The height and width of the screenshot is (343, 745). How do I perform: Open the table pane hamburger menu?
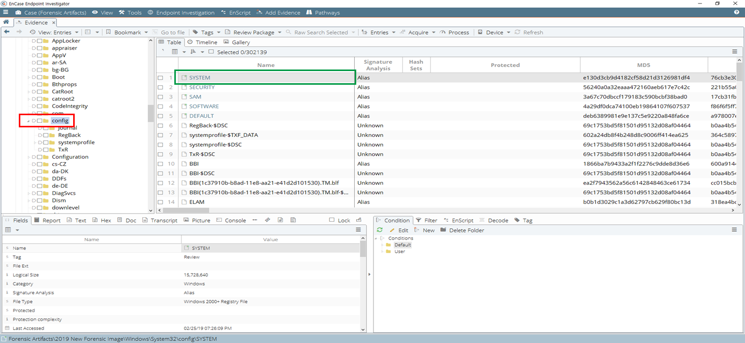pyautogui.click(x=734, y=52)
